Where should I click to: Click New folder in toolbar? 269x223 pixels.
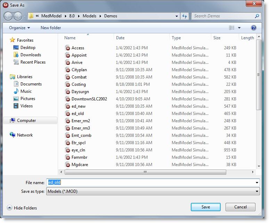click(51, 28)
